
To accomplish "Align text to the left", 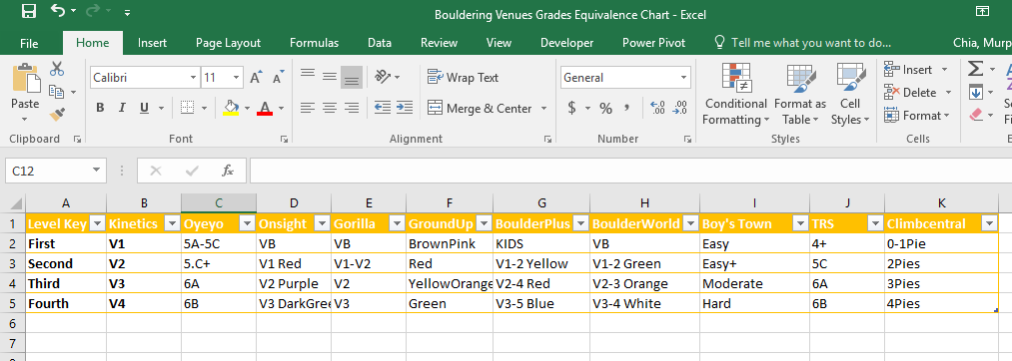I will point(308,108).
